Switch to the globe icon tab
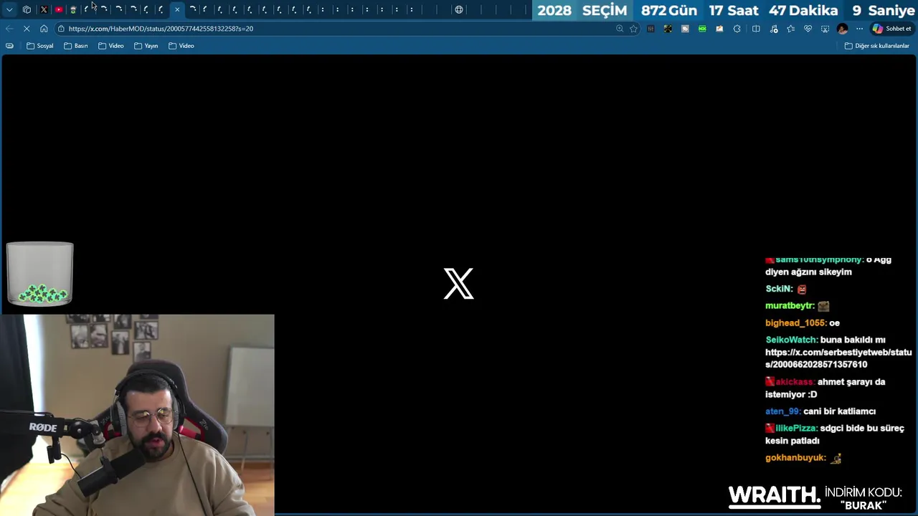Image resolution: width=918 pixels, height=516 pixels. click(459, 10)
